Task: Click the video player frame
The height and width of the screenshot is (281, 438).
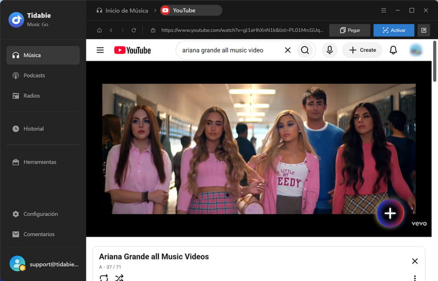Action: (x=258, y=149)
